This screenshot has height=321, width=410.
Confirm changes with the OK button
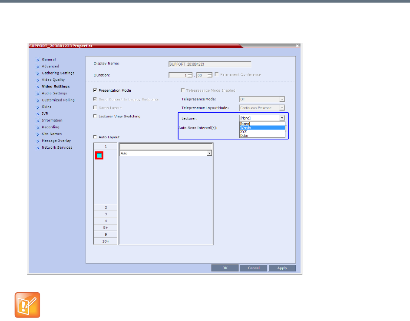(225, 268)
